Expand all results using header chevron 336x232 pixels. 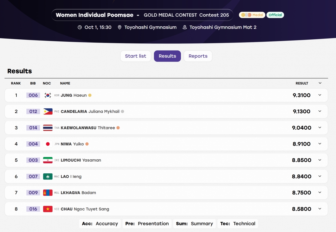pyautogui.click(x=320, y=83)
